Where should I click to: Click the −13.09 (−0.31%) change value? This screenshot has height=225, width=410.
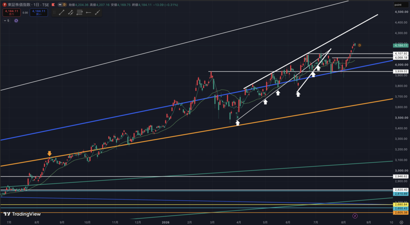pyautogui.click(x=165, y=5)
